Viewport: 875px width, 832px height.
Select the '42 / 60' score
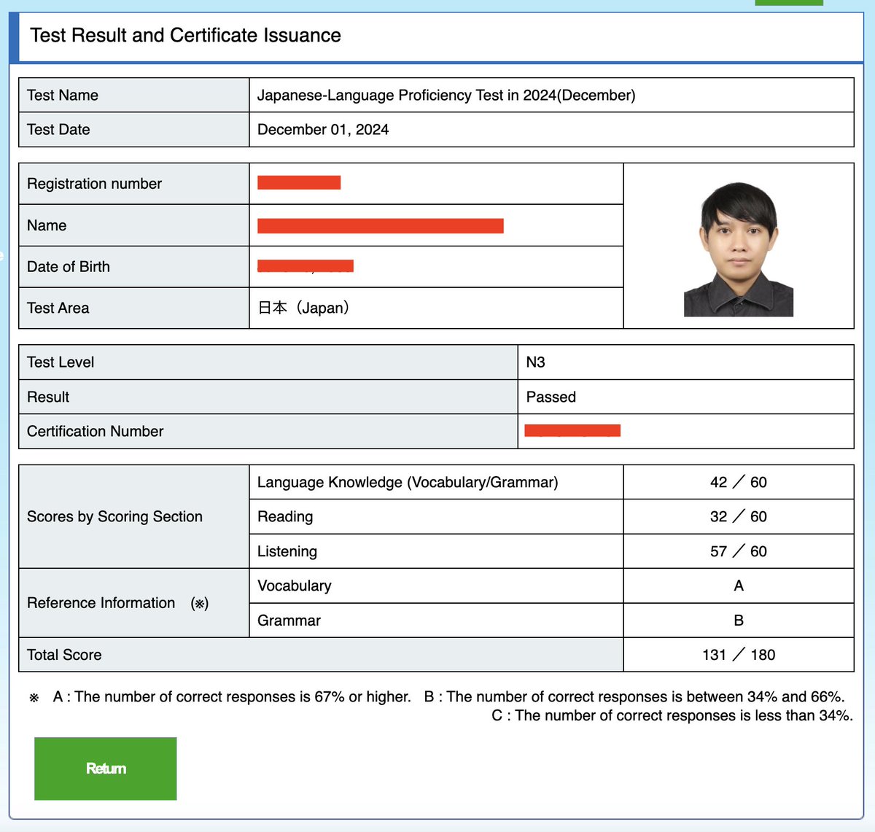739,482
